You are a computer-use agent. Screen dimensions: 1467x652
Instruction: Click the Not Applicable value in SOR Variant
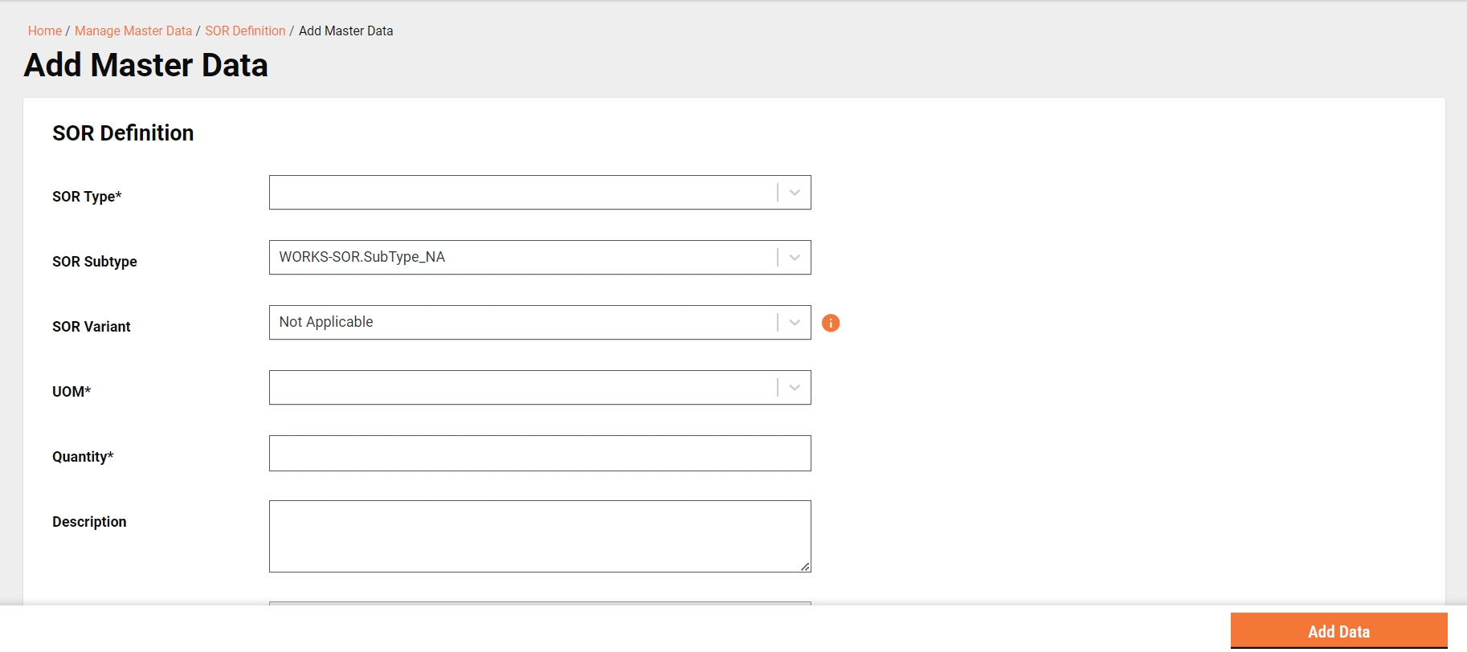[x=326, y=322]
